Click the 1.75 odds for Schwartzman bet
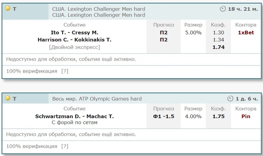 [x=218, y=116]
